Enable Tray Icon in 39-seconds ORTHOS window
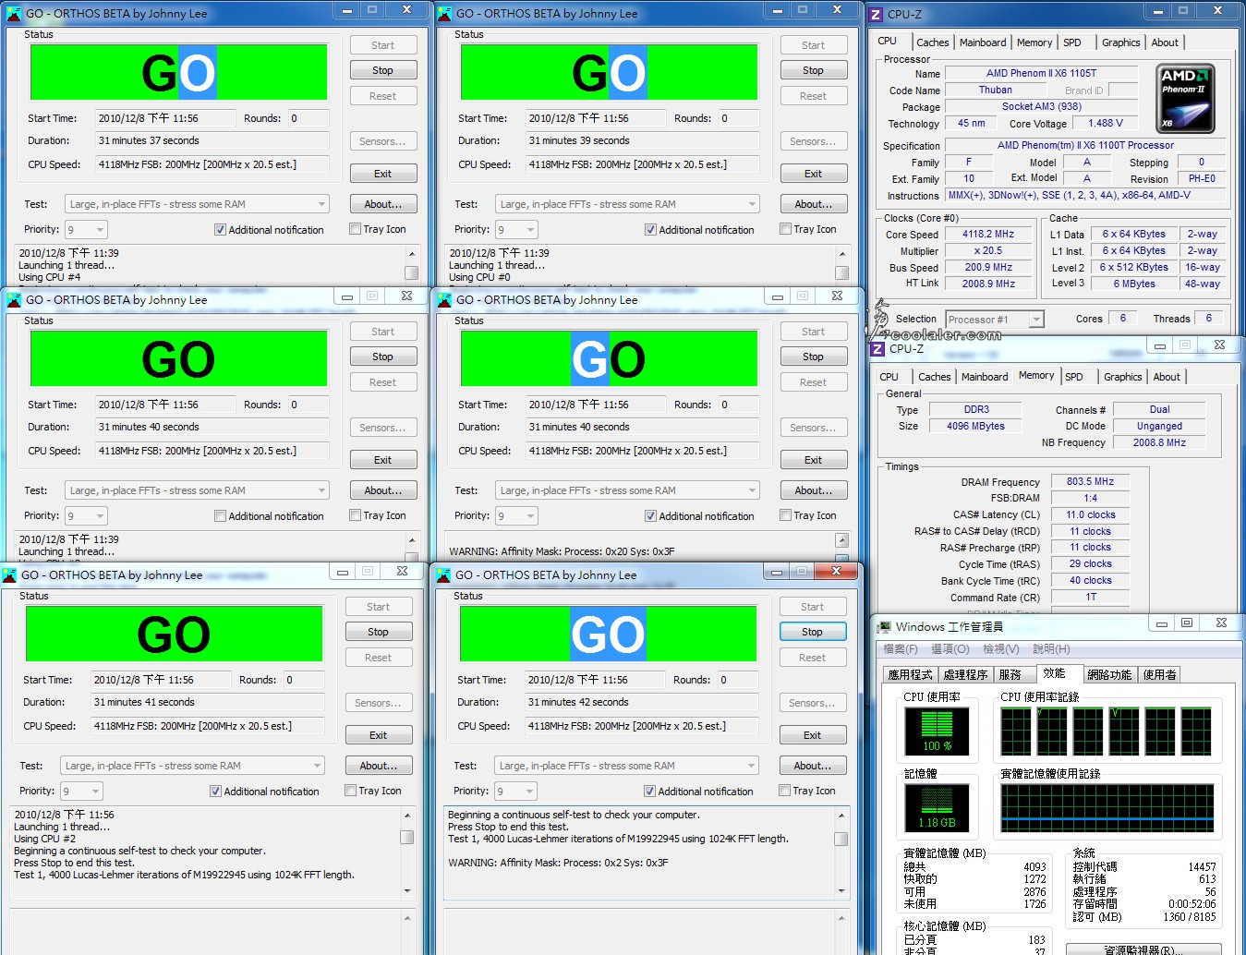This screenshot has width=1246, height=955. 785,229
